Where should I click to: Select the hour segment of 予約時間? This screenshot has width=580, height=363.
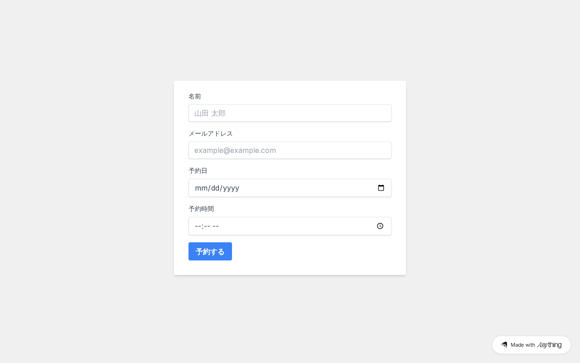[x=198, y=226]
